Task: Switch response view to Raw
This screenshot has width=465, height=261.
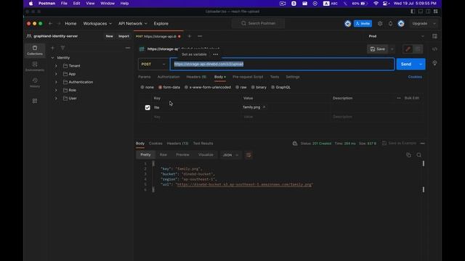Action: tap(163, 154)
